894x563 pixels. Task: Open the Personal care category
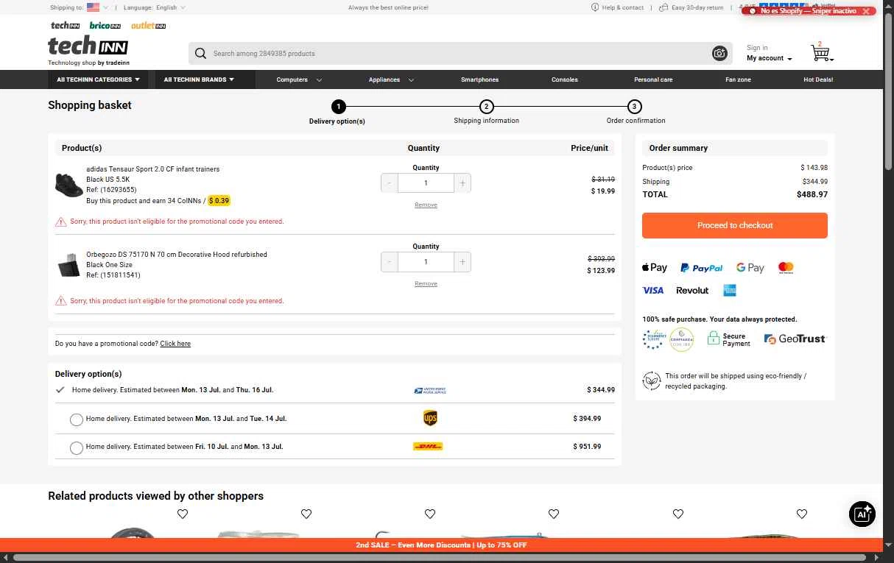(x=653, y=79)
